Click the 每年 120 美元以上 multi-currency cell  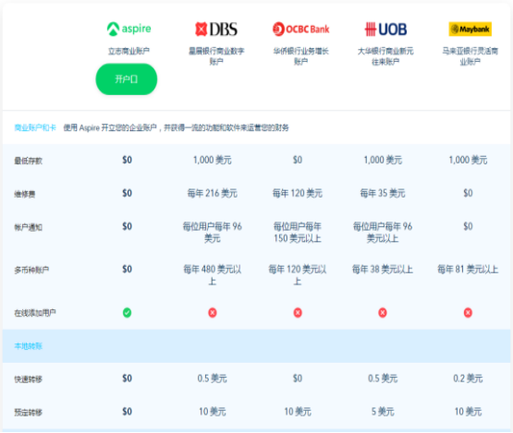point(298,275)
